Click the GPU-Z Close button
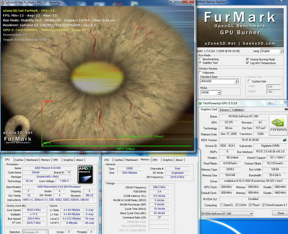288x234 pixels. coord(280,213)
